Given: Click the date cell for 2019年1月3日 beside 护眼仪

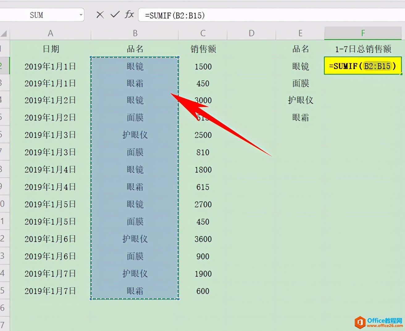Looking at the screenshot, I should [x=50, y=135].
